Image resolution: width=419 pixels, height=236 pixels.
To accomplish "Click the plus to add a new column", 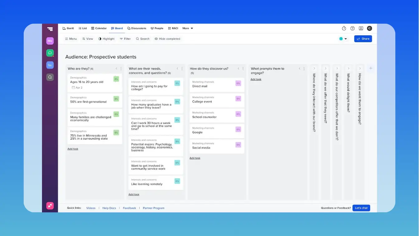I will coord(371,67).
